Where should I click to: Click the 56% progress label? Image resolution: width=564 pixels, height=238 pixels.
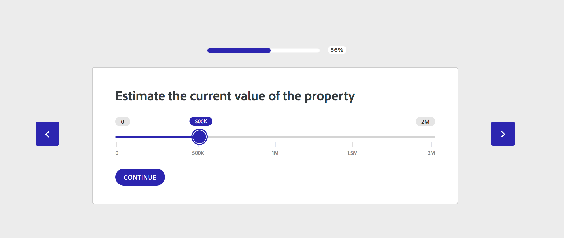[337, 50]
